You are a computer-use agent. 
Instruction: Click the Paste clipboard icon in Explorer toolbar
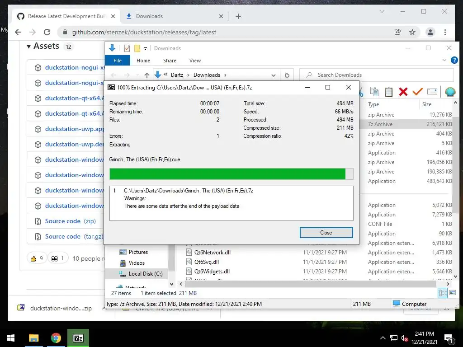click(388, 92)
